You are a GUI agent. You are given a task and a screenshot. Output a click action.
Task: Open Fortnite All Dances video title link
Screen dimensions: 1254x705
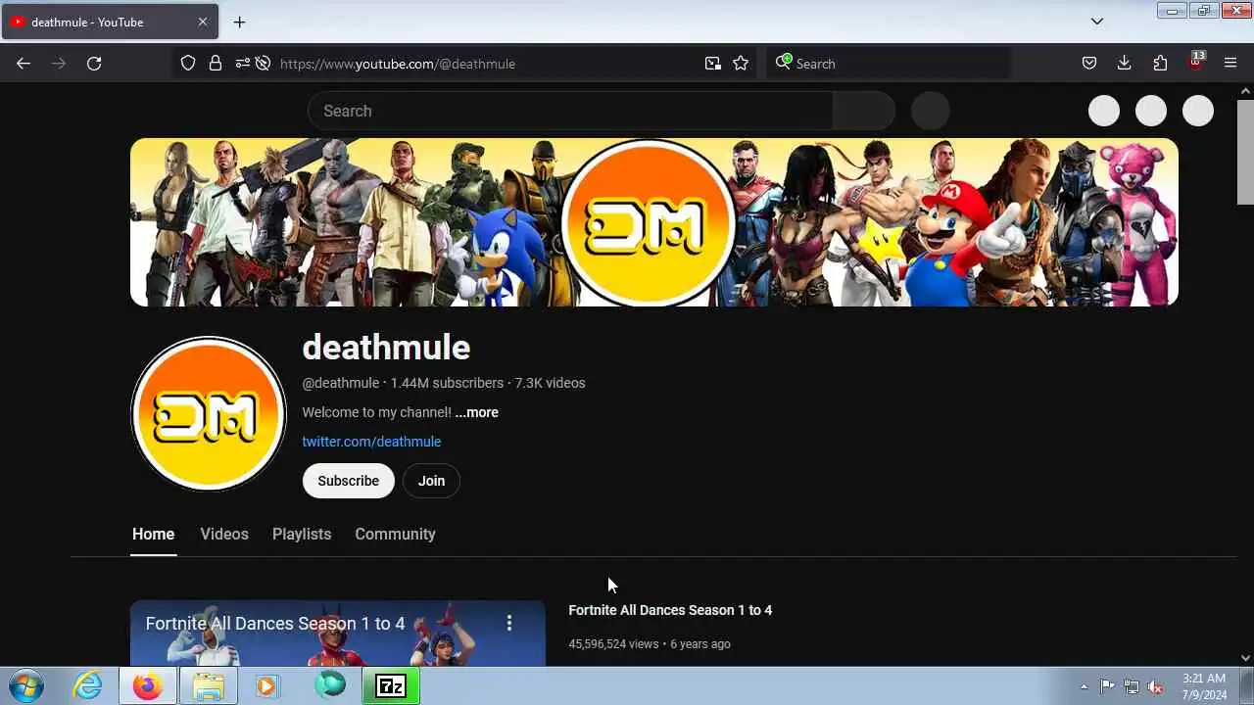(x=670, y=610)
